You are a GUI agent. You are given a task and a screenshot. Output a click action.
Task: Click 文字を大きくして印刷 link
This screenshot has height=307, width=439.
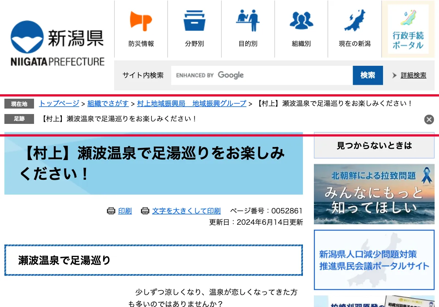tap(187, 211)
